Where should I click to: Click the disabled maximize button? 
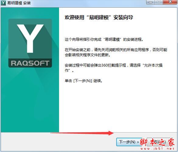point(159,2)
